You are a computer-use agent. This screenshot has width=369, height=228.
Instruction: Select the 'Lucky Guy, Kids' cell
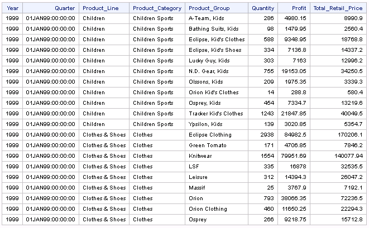click(x=209, y=61)
